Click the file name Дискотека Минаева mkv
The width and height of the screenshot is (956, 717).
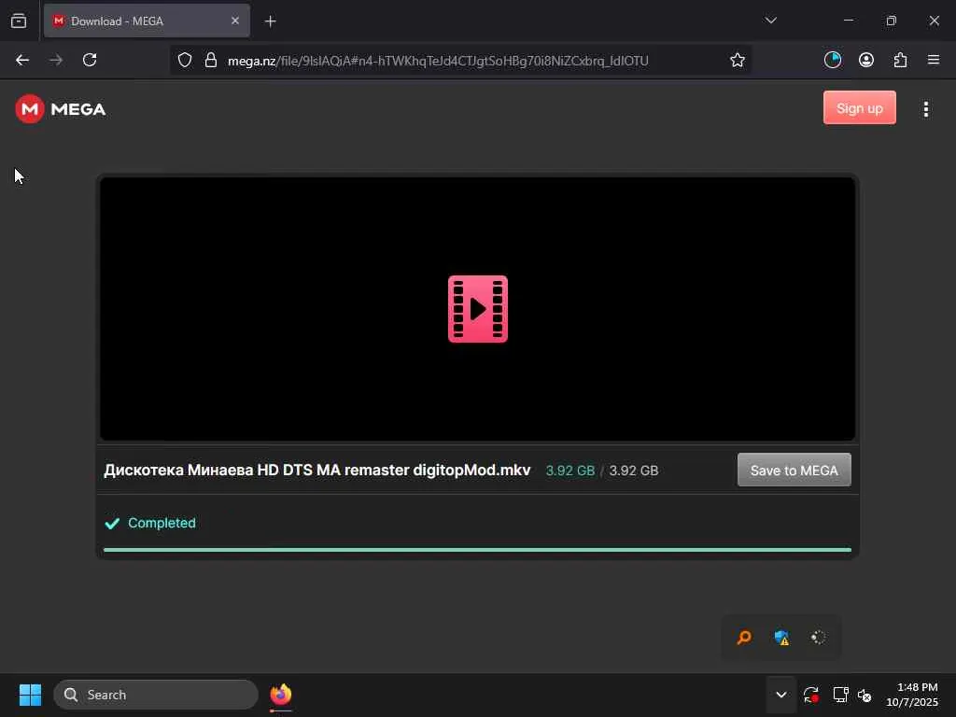317,471
